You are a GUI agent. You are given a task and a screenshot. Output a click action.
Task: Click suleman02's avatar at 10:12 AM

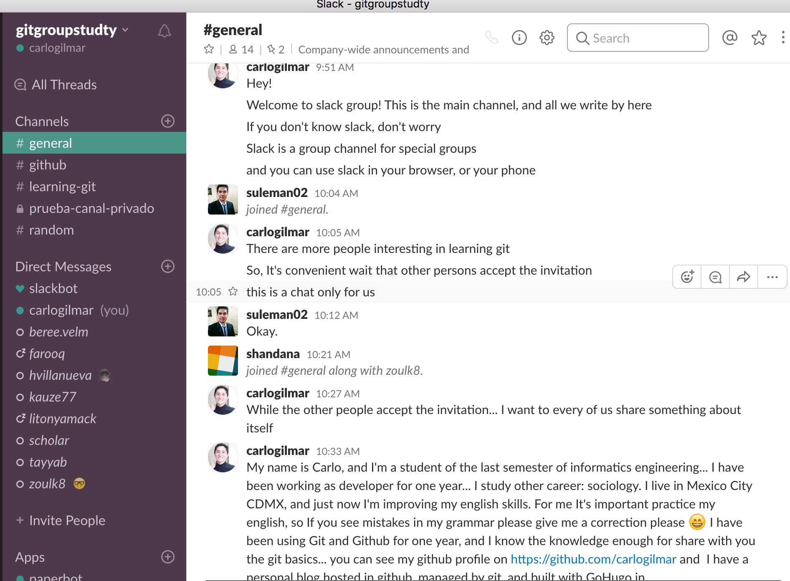[x=223, y=321]
